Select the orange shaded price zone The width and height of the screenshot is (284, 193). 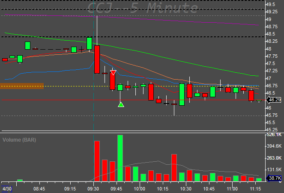click(22, 86)
